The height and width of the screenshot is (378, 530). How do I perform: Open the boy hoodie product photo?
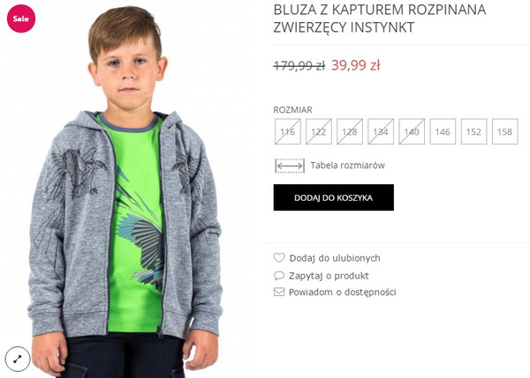point(125,191)
